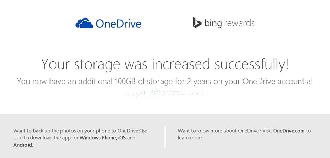Click 'Want to back up the photos' paragraph
Screen dimensions: 330x158
tap(80, 138)
